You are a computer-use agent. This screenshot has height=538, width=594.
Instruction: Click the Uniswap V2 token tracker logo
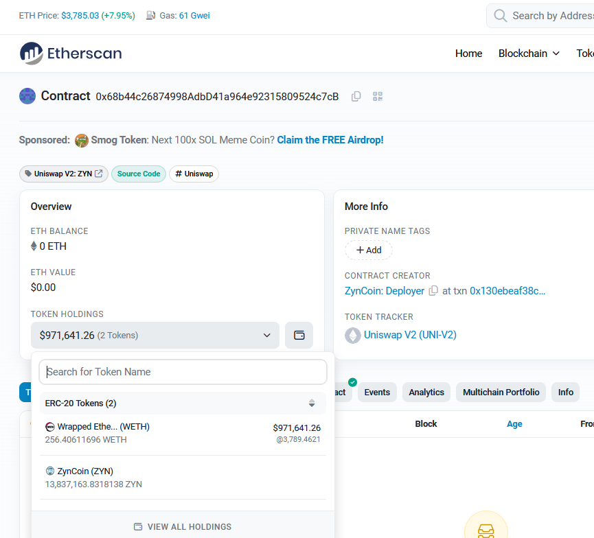coord(353,335)
